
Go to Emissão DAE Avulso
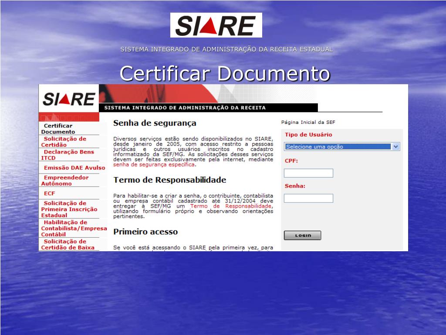tap(74, 168)
